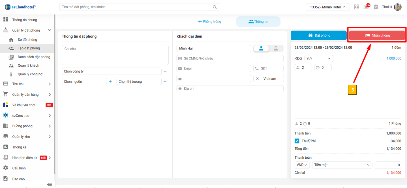407x188 pixels.
Task: Open the Tiền mặt payment method dropdown
Action: click(x=342, y=165)
